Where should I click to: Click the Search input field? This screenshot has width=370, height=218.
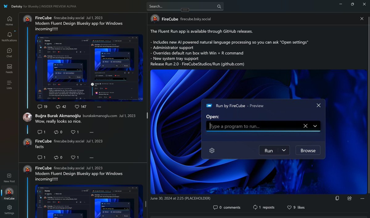[x=185, y=6]
